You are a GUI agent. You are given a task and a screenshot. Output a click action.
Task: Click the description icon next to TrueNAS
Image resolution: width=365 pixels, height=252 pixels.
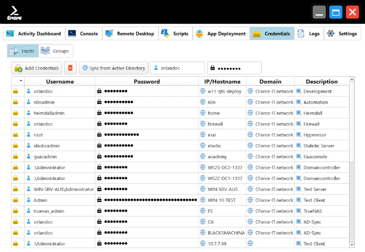point(299,211)
